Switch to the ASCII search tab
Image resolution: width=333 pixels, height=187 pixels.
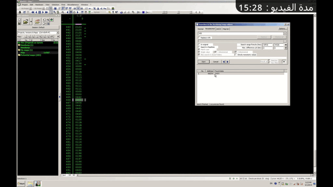tap(219, 29)
